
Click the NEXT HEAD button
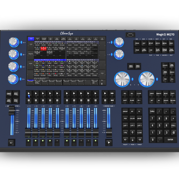[x=131, y=66]
